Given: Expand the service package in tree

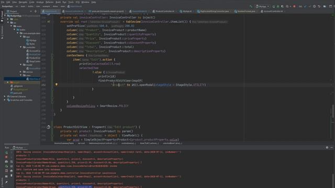Looking at the screenshot, I should [21, 72].
